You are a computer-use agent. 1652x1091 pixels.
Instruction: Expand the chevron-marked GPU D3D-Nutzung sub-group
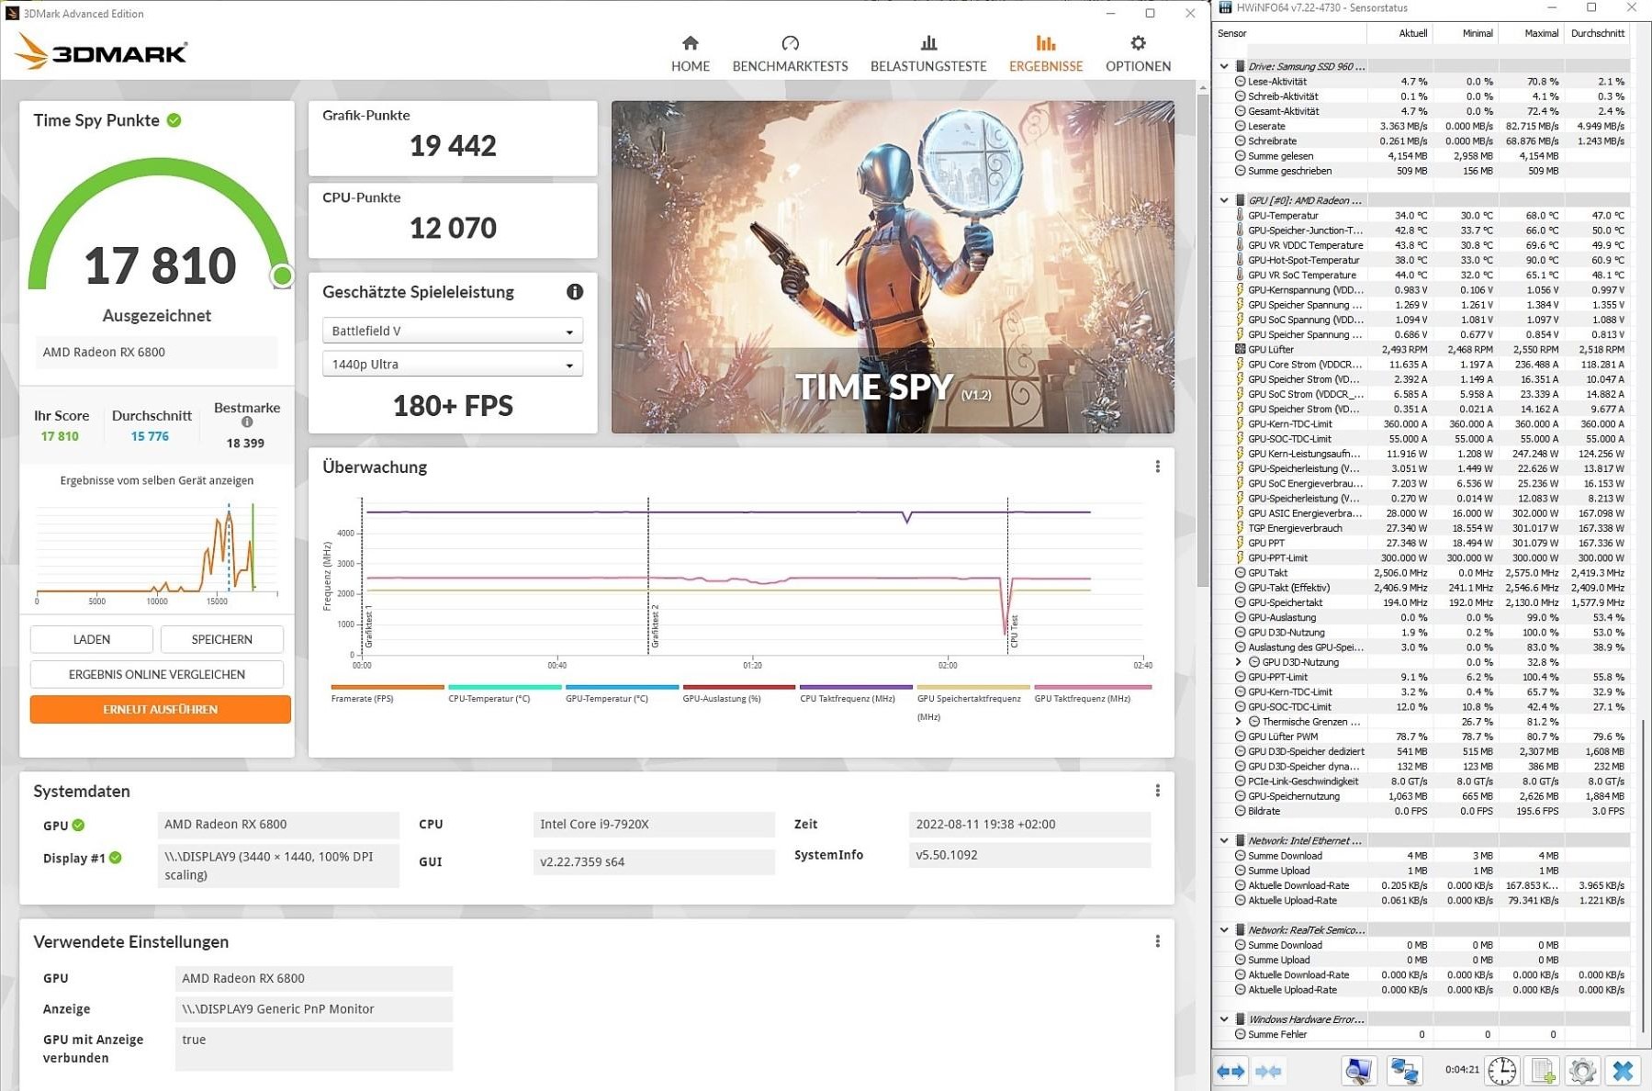(1239, 662)
